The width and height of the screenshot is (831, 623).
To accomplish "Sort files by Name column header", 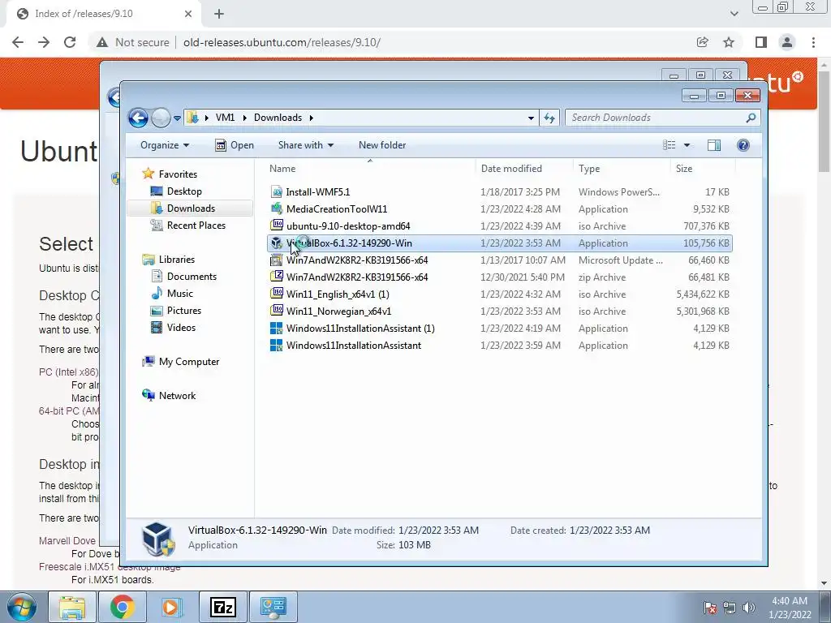I will click(x=370, y=169).
